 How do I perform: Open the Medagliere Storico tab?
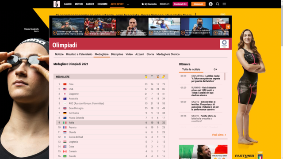[x=168, y=54]
